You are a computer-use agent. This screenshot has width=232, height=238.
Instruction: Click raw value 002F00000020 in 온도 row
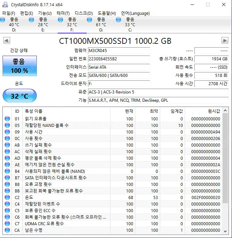pyautogui.click(x=206, y=198)
